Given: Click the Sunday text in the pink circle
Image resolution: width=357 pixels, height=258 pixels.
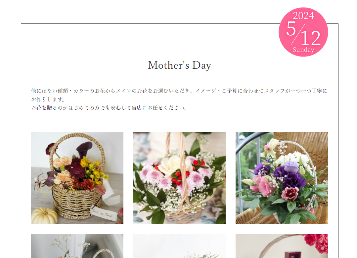Looking at the screenshot, I should click(x=303, y=50).
